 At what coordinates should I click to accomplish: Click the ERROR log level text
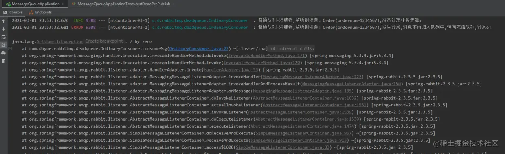[x=77, y=27]
